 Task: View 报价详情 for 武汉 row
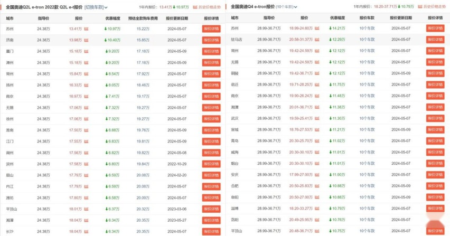tap(435, 118)
